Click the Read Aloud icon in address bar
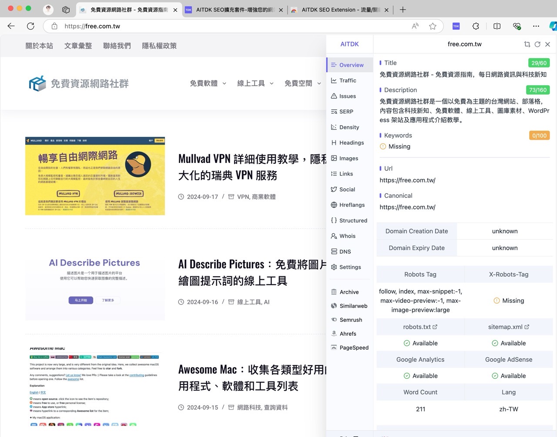Image resolution: width=557 pixels, height=437 pixels. click(x=415, y=26)
